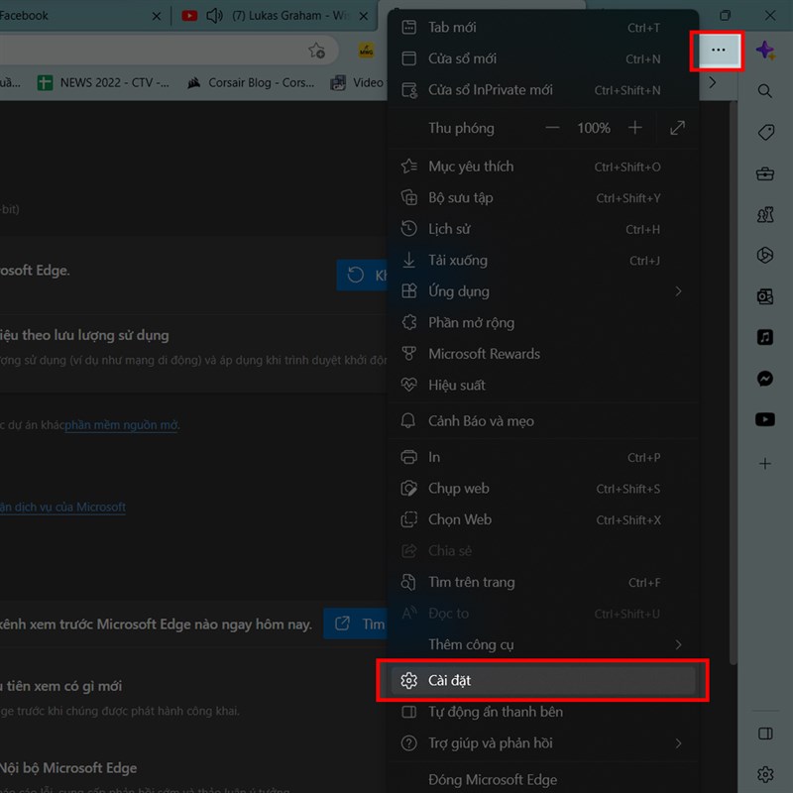
Task: Open Messenger from the sidebar
Action: click(x=765, y=378)
